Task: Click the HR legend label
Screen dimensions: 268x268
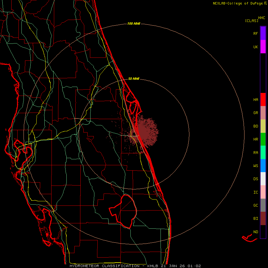Action: [255, 139]
